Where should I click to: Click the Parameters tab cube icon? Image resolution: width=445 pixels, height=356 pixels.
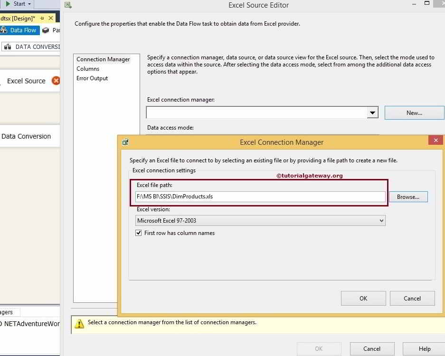pyautogui.click(x=45, y=29)
